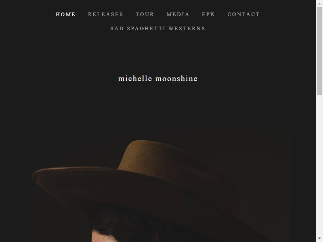Image resolution: width=323 pixels, height=242 pixels.
Task: Click the scrollbar down arrow
Action: click(x=319, y=239)
